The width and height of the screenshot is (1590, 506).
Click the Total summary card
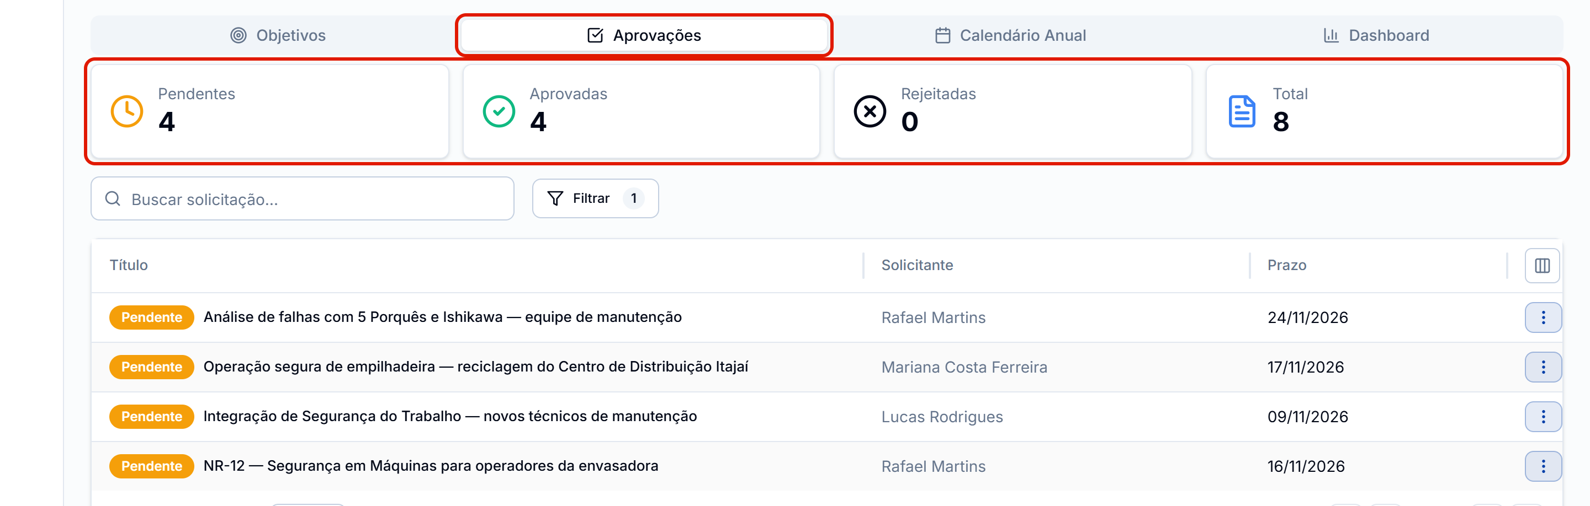coord(1385,111)
